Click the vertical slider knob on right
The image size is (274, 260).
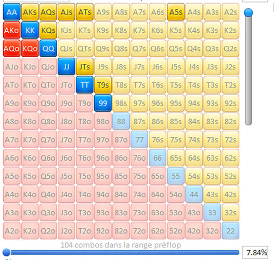coord(249,12)
